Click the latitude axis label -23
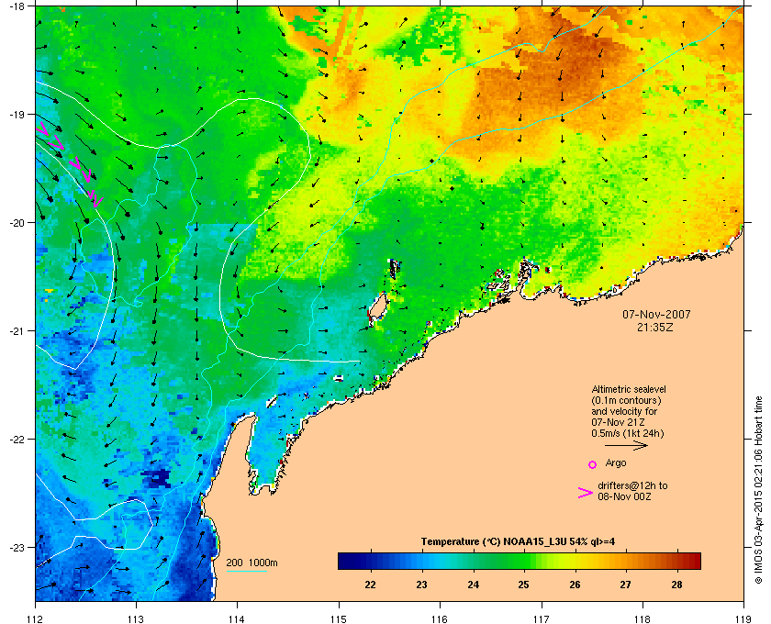This screenshot has width=771, height=624. (17, 547)
